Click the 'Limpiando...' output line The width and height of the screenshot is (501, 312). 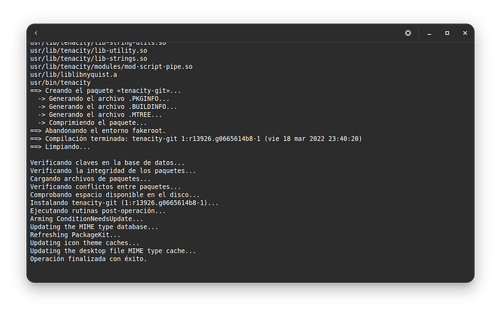[x=60, y=147]
